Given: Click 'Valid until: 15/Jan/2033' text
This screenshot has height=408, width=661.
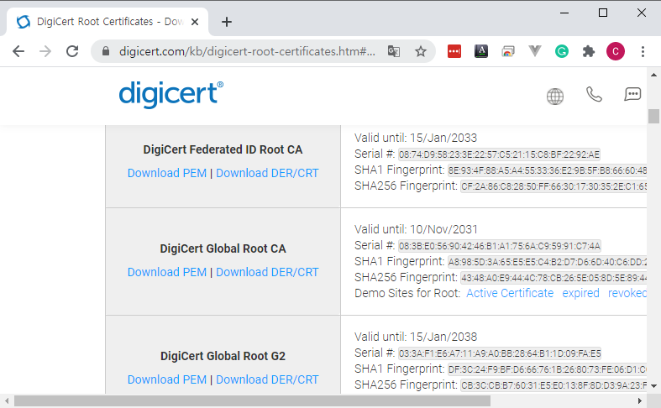Looking at the screenshot, I should click(416, 138).
